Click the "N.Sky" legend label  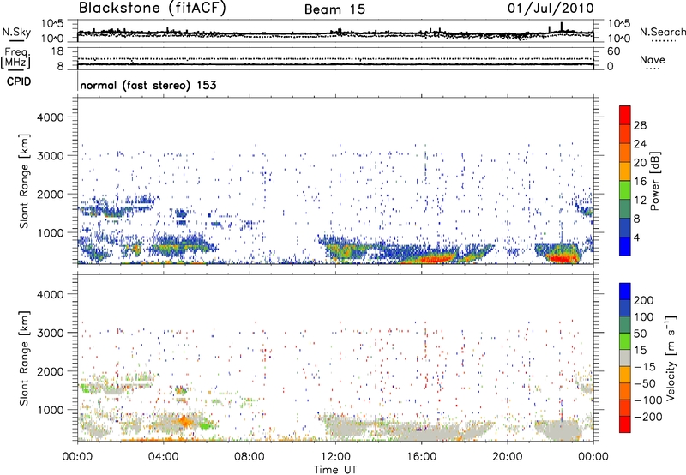click(x=16, y=32)
